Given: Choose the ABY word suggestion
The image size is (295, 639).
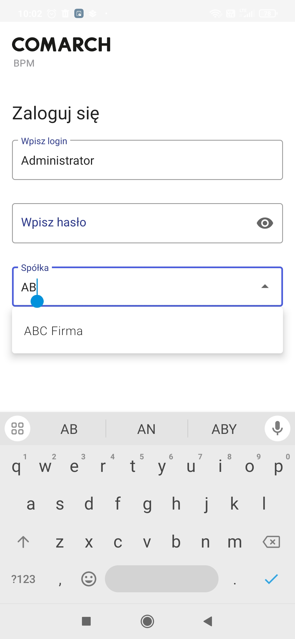Looking at the screenshot, I should click(x=224, y=429).
